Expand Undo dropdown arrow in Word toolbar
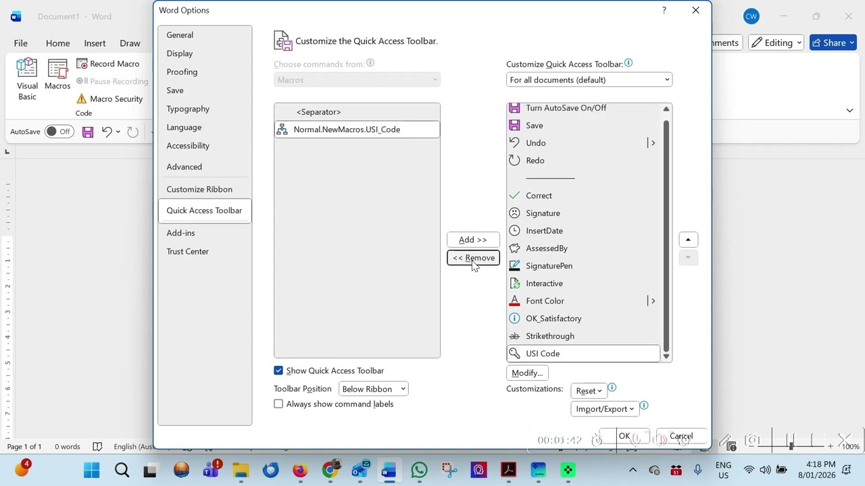Screen dimensions: 865x486 coord(118,132)
